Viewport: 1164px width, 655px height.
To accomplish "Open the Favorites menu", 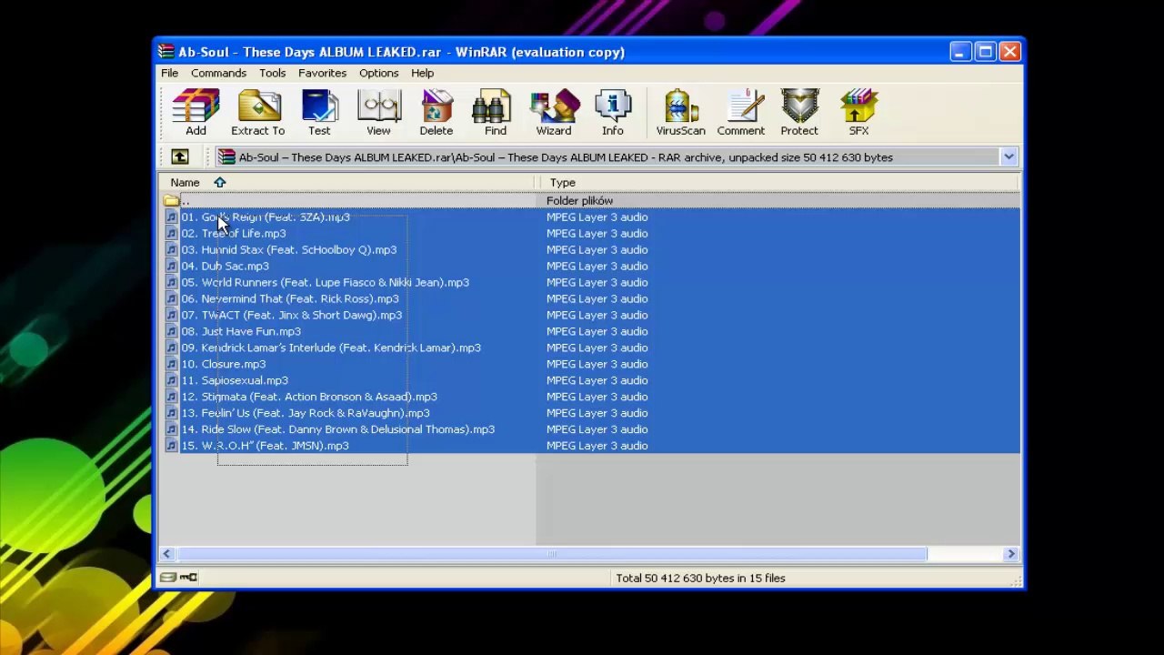I will 322,73.
